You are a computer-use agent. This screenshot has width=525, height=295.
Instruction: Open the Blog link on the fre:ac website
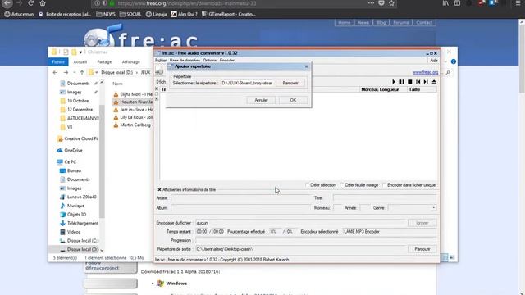coord(381,23)
